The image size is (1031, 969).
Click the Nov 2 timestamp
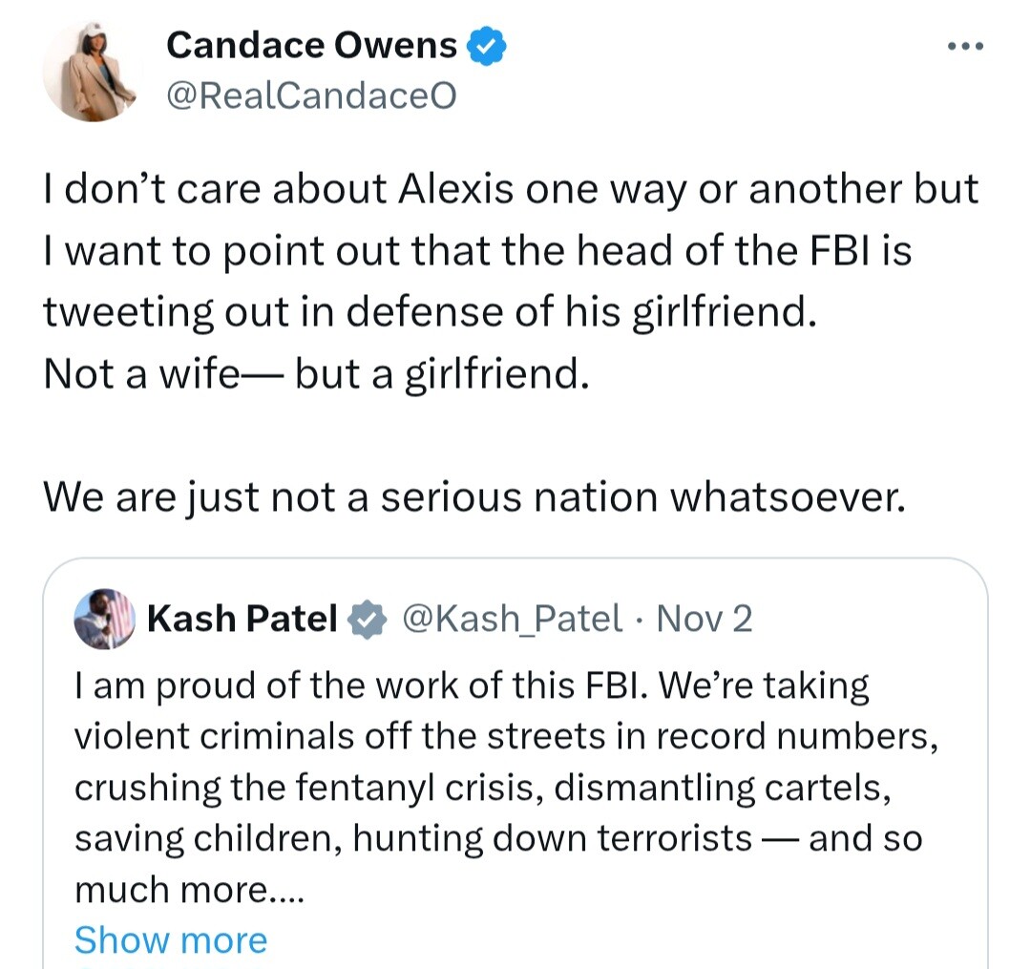(x=705, y=620)
